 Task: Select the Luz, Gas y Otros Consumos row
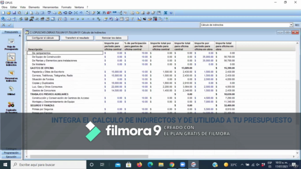coord(131,87)
